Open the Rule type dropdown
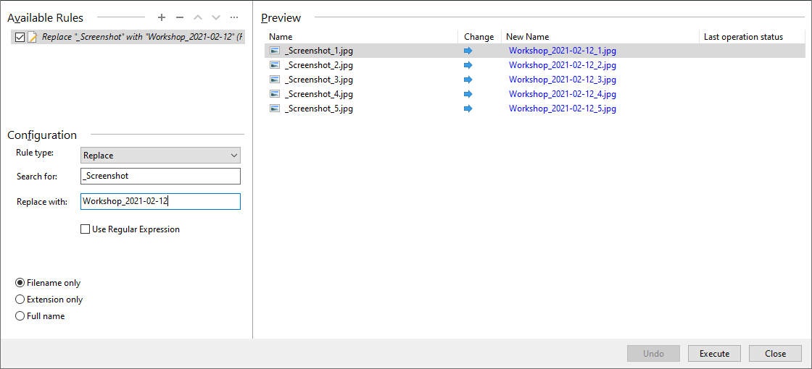The width and height of the screenshot is (812, 369). pos(160,156)
